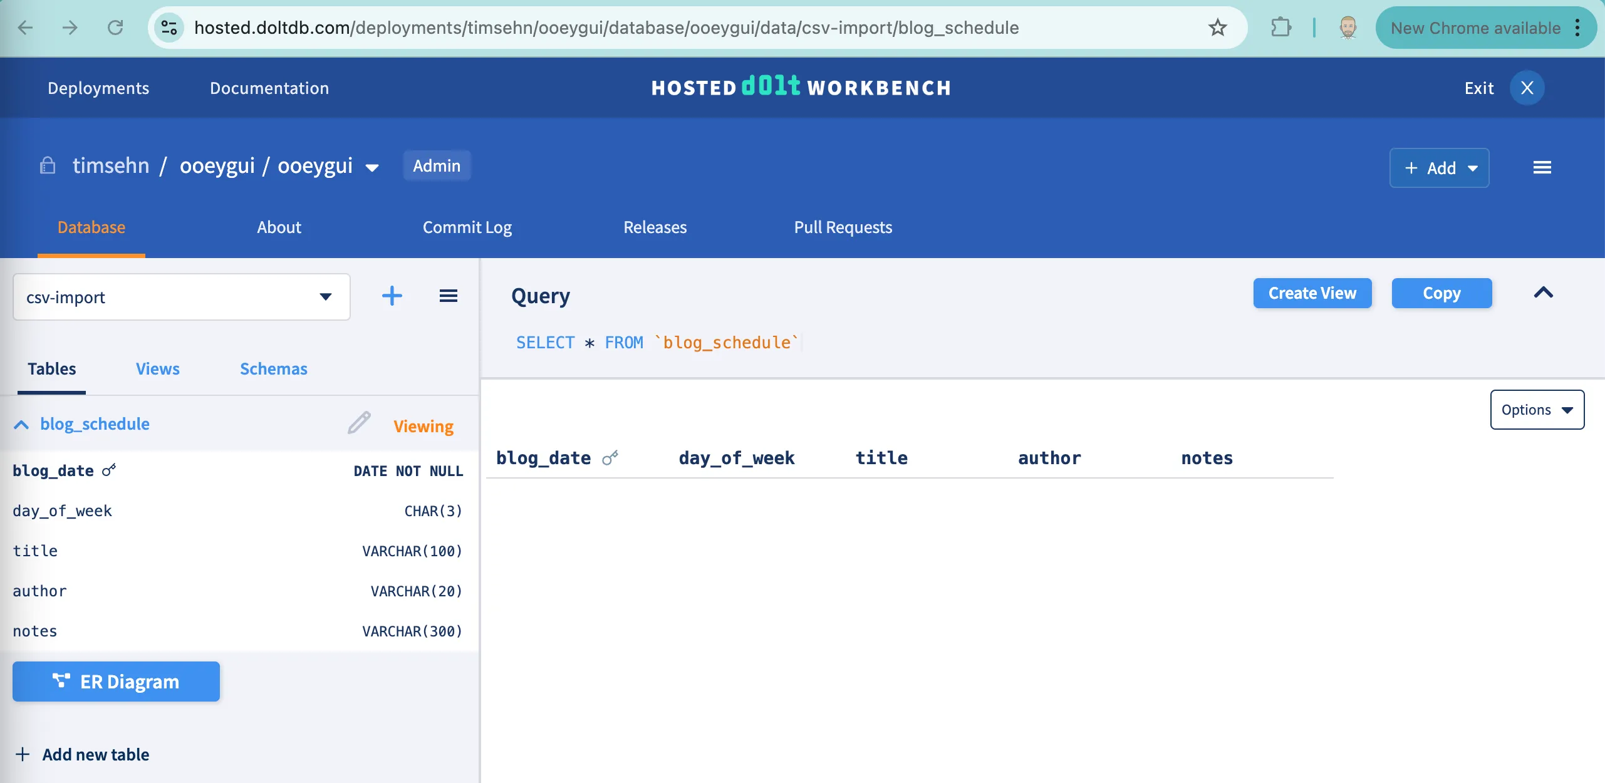Click the pencil edit icon for blog_schedule
This screenshot has width=1605, height=783.
tap(359, 423)
